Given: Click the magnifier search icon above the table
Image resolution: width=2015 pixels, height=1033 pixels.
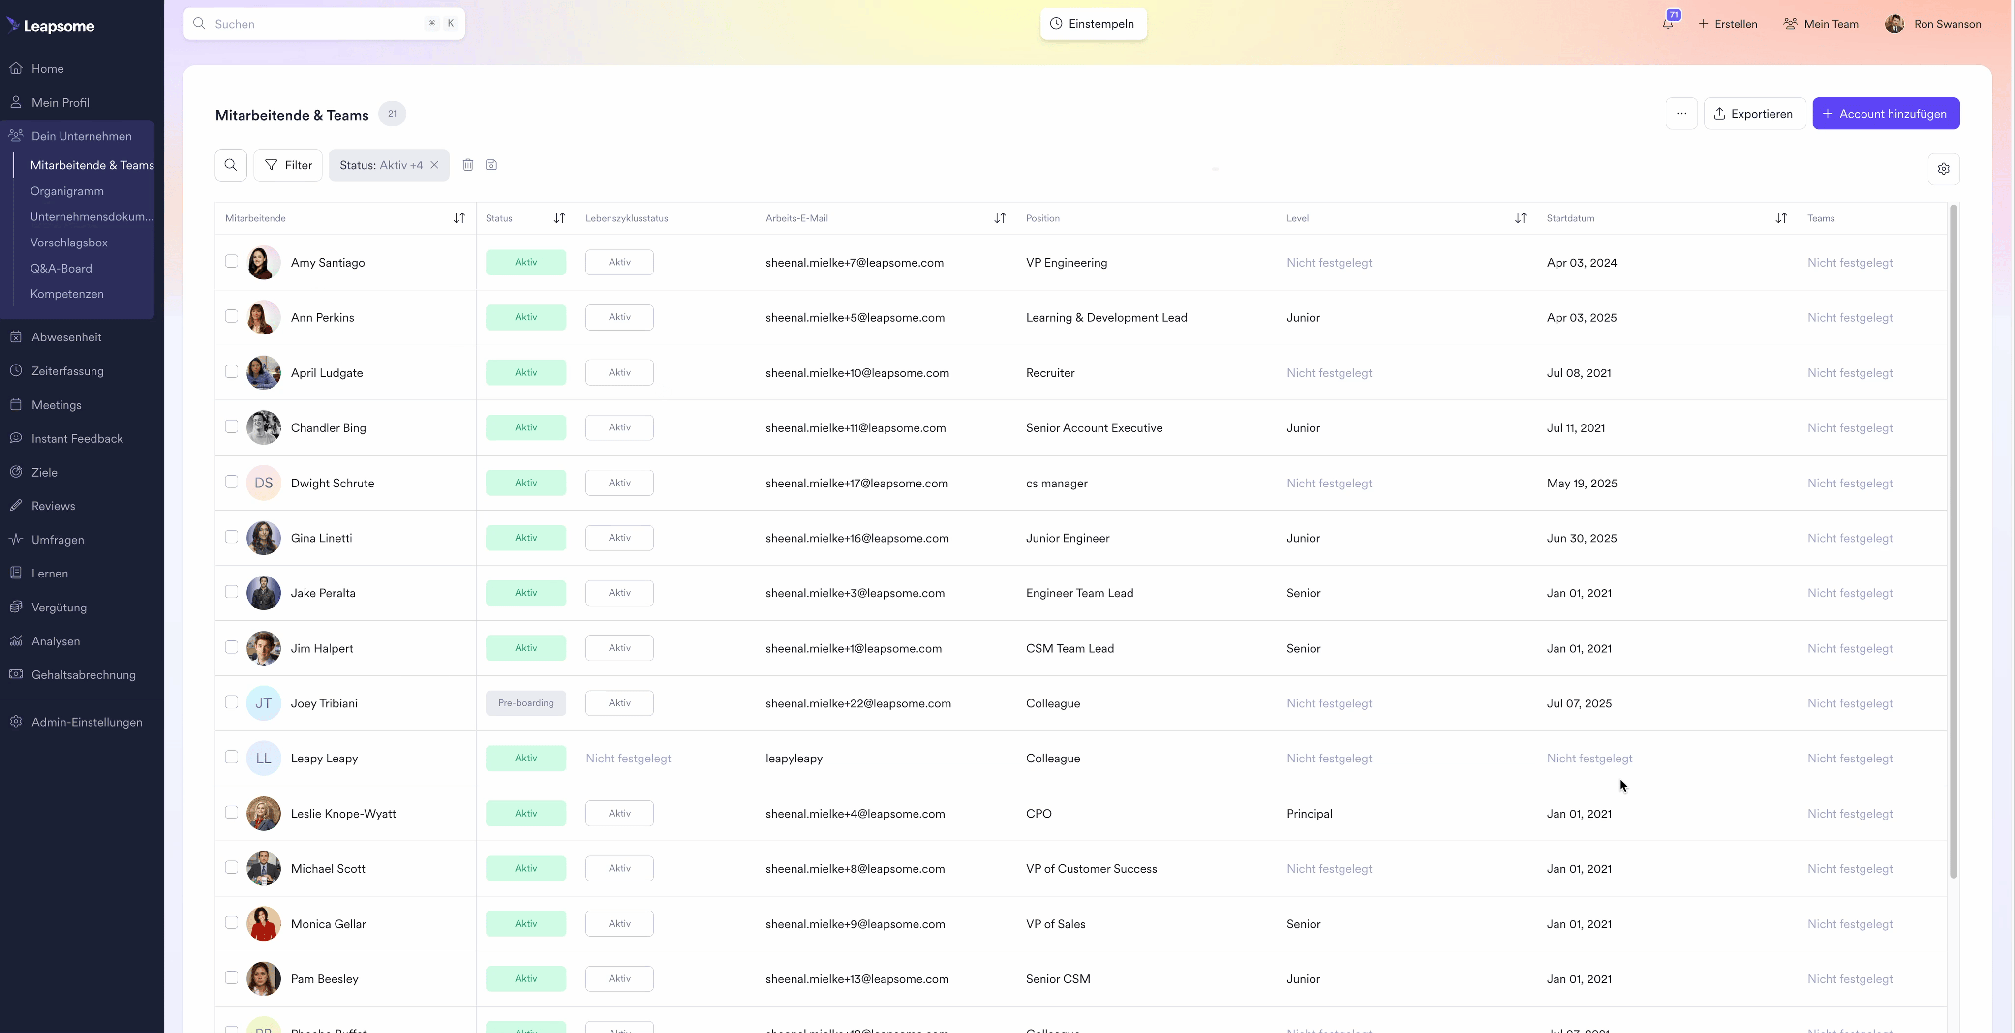Looking at the screenshot, I should [x=231, y=165].
